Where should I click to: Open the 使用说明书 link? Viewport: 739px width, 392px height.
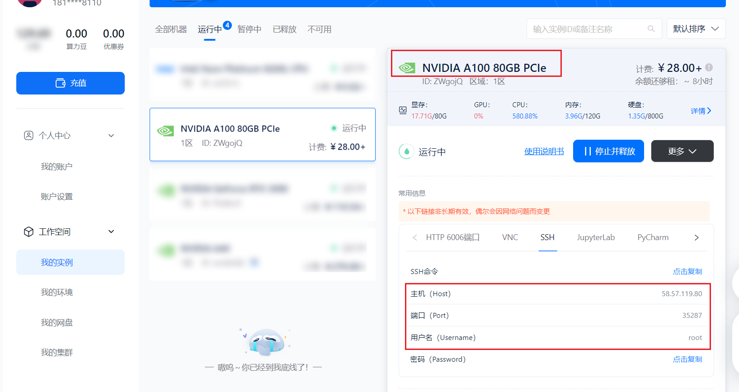click(544, 151)
